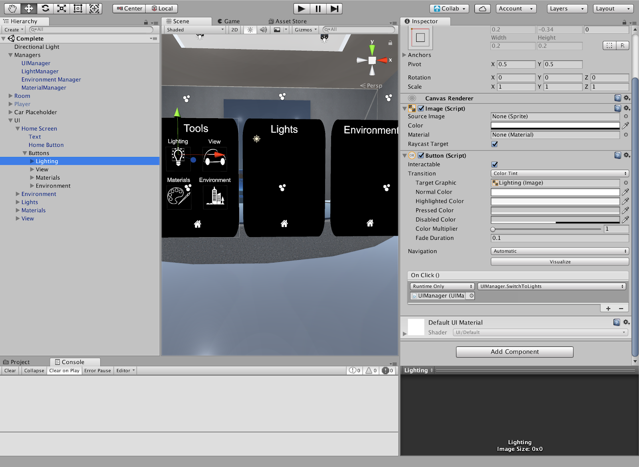Select the Move tool
The height and width of the screenshot is (467, 639).
(29, 8)
